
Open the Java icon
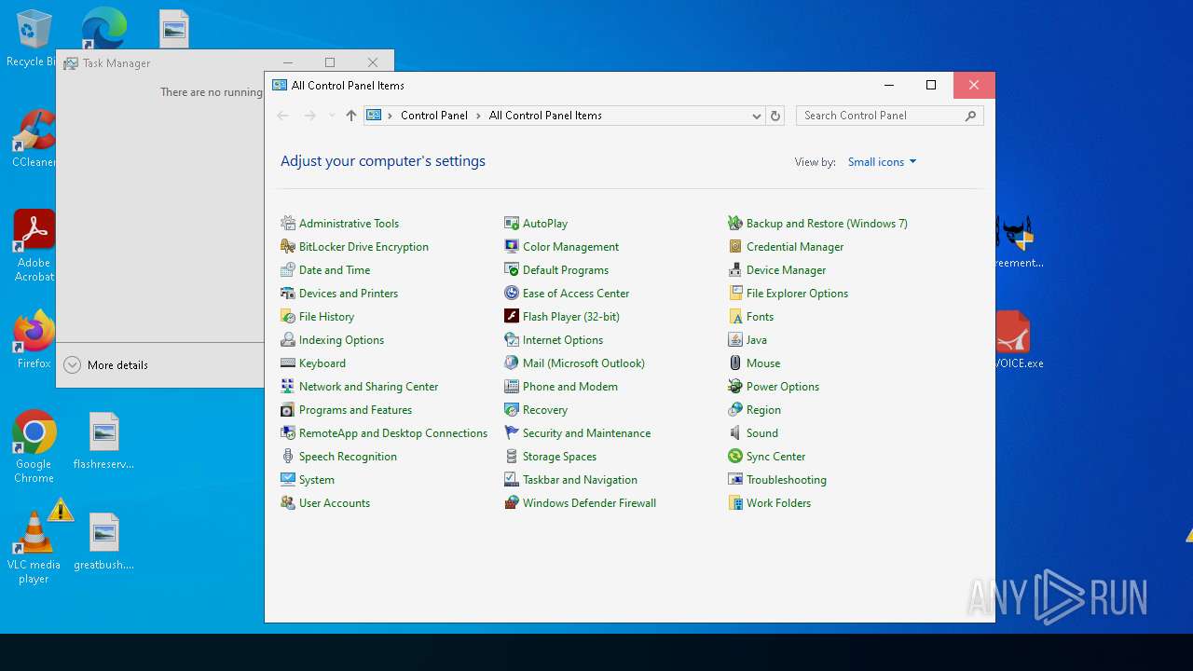(735, 340)
